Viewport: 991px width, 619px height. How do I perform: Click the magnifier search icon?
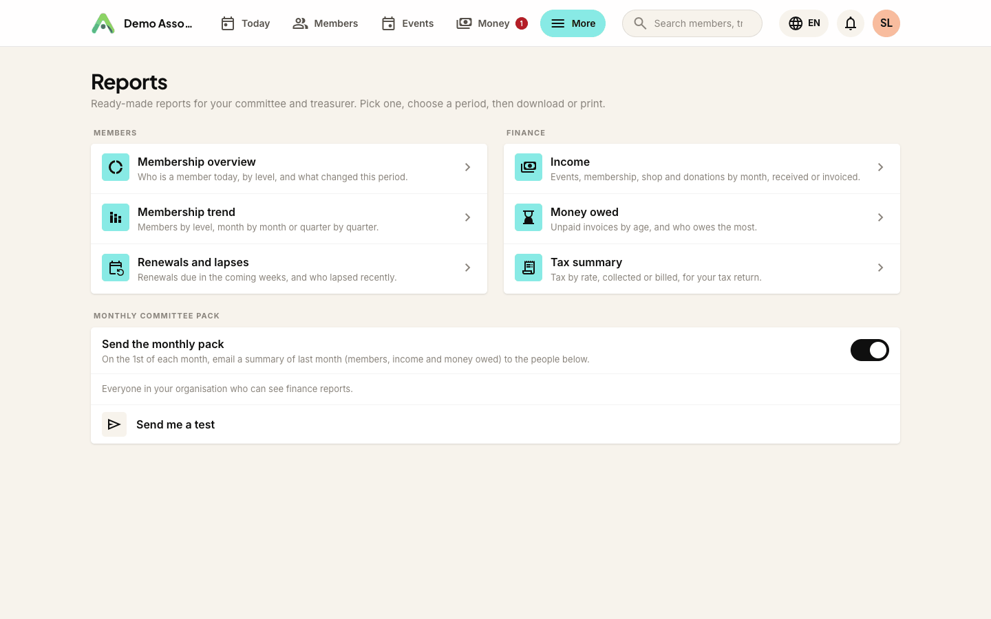[x=640, y=23]
